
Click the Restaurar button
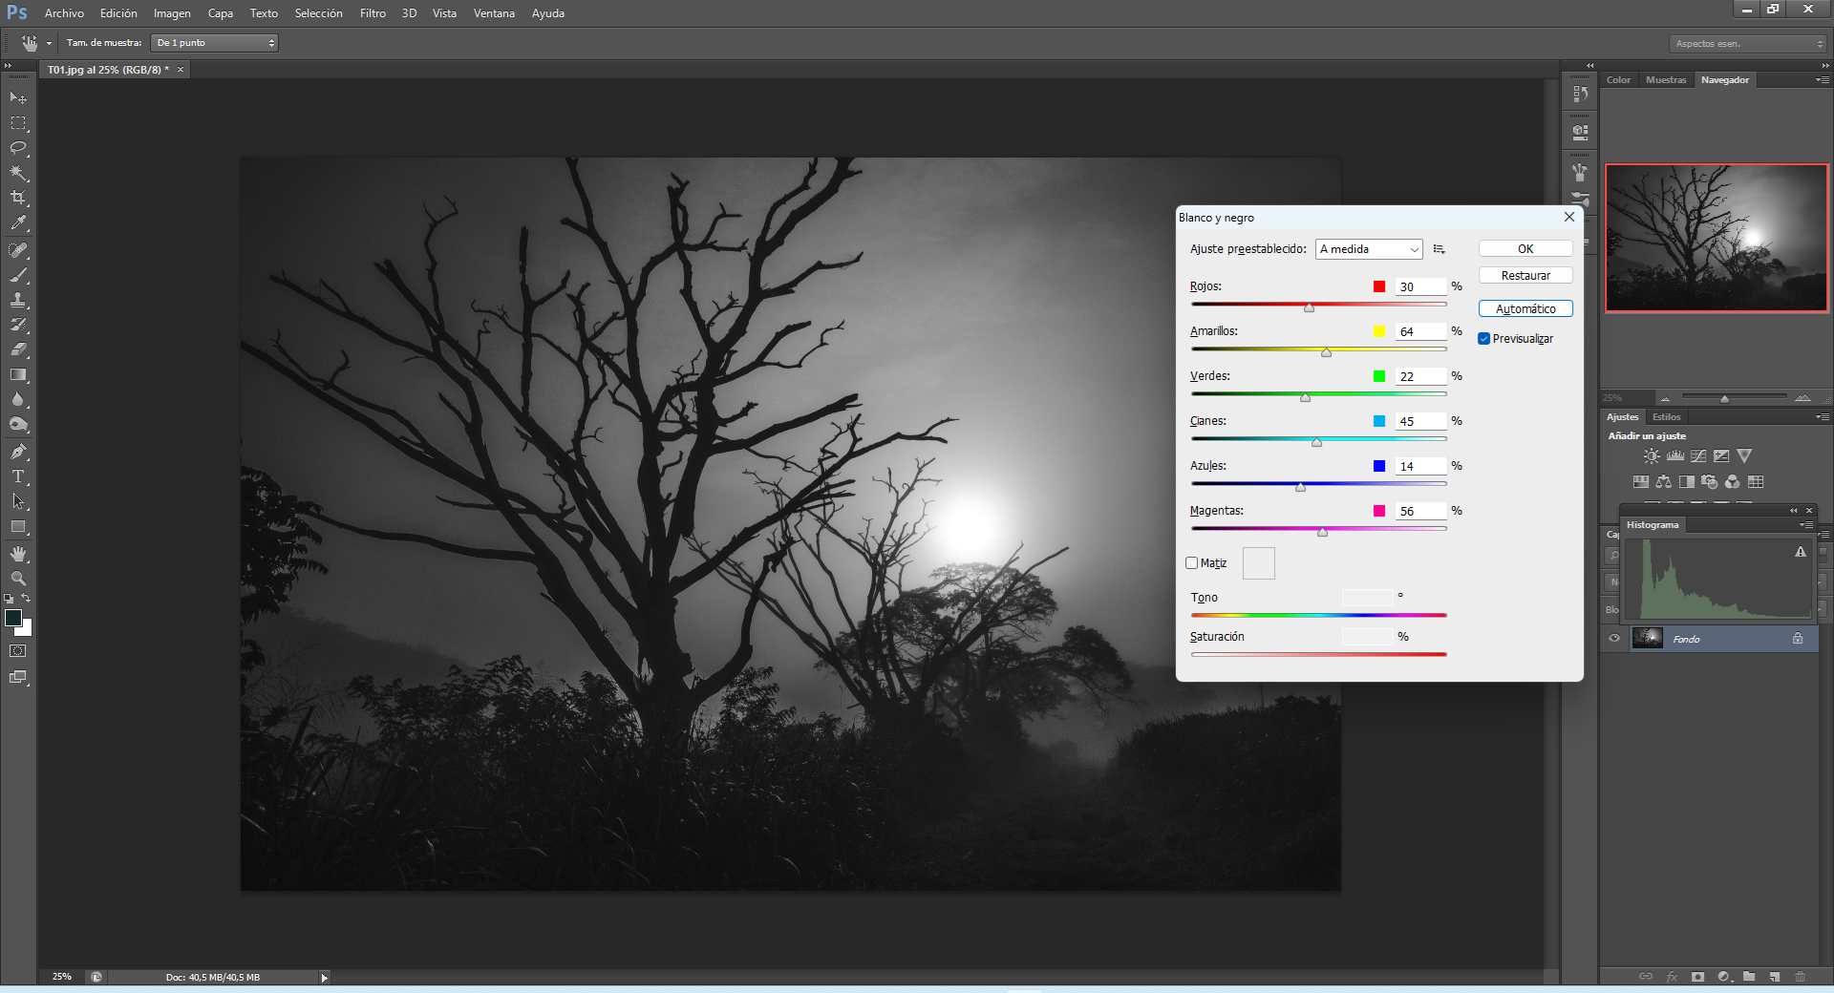pos(1525,276)
